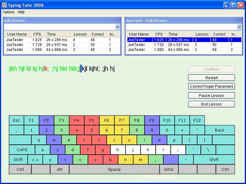Expand the Hall of Fame dropdown
Screen dimensions: 246x184
tap(117, 27)
